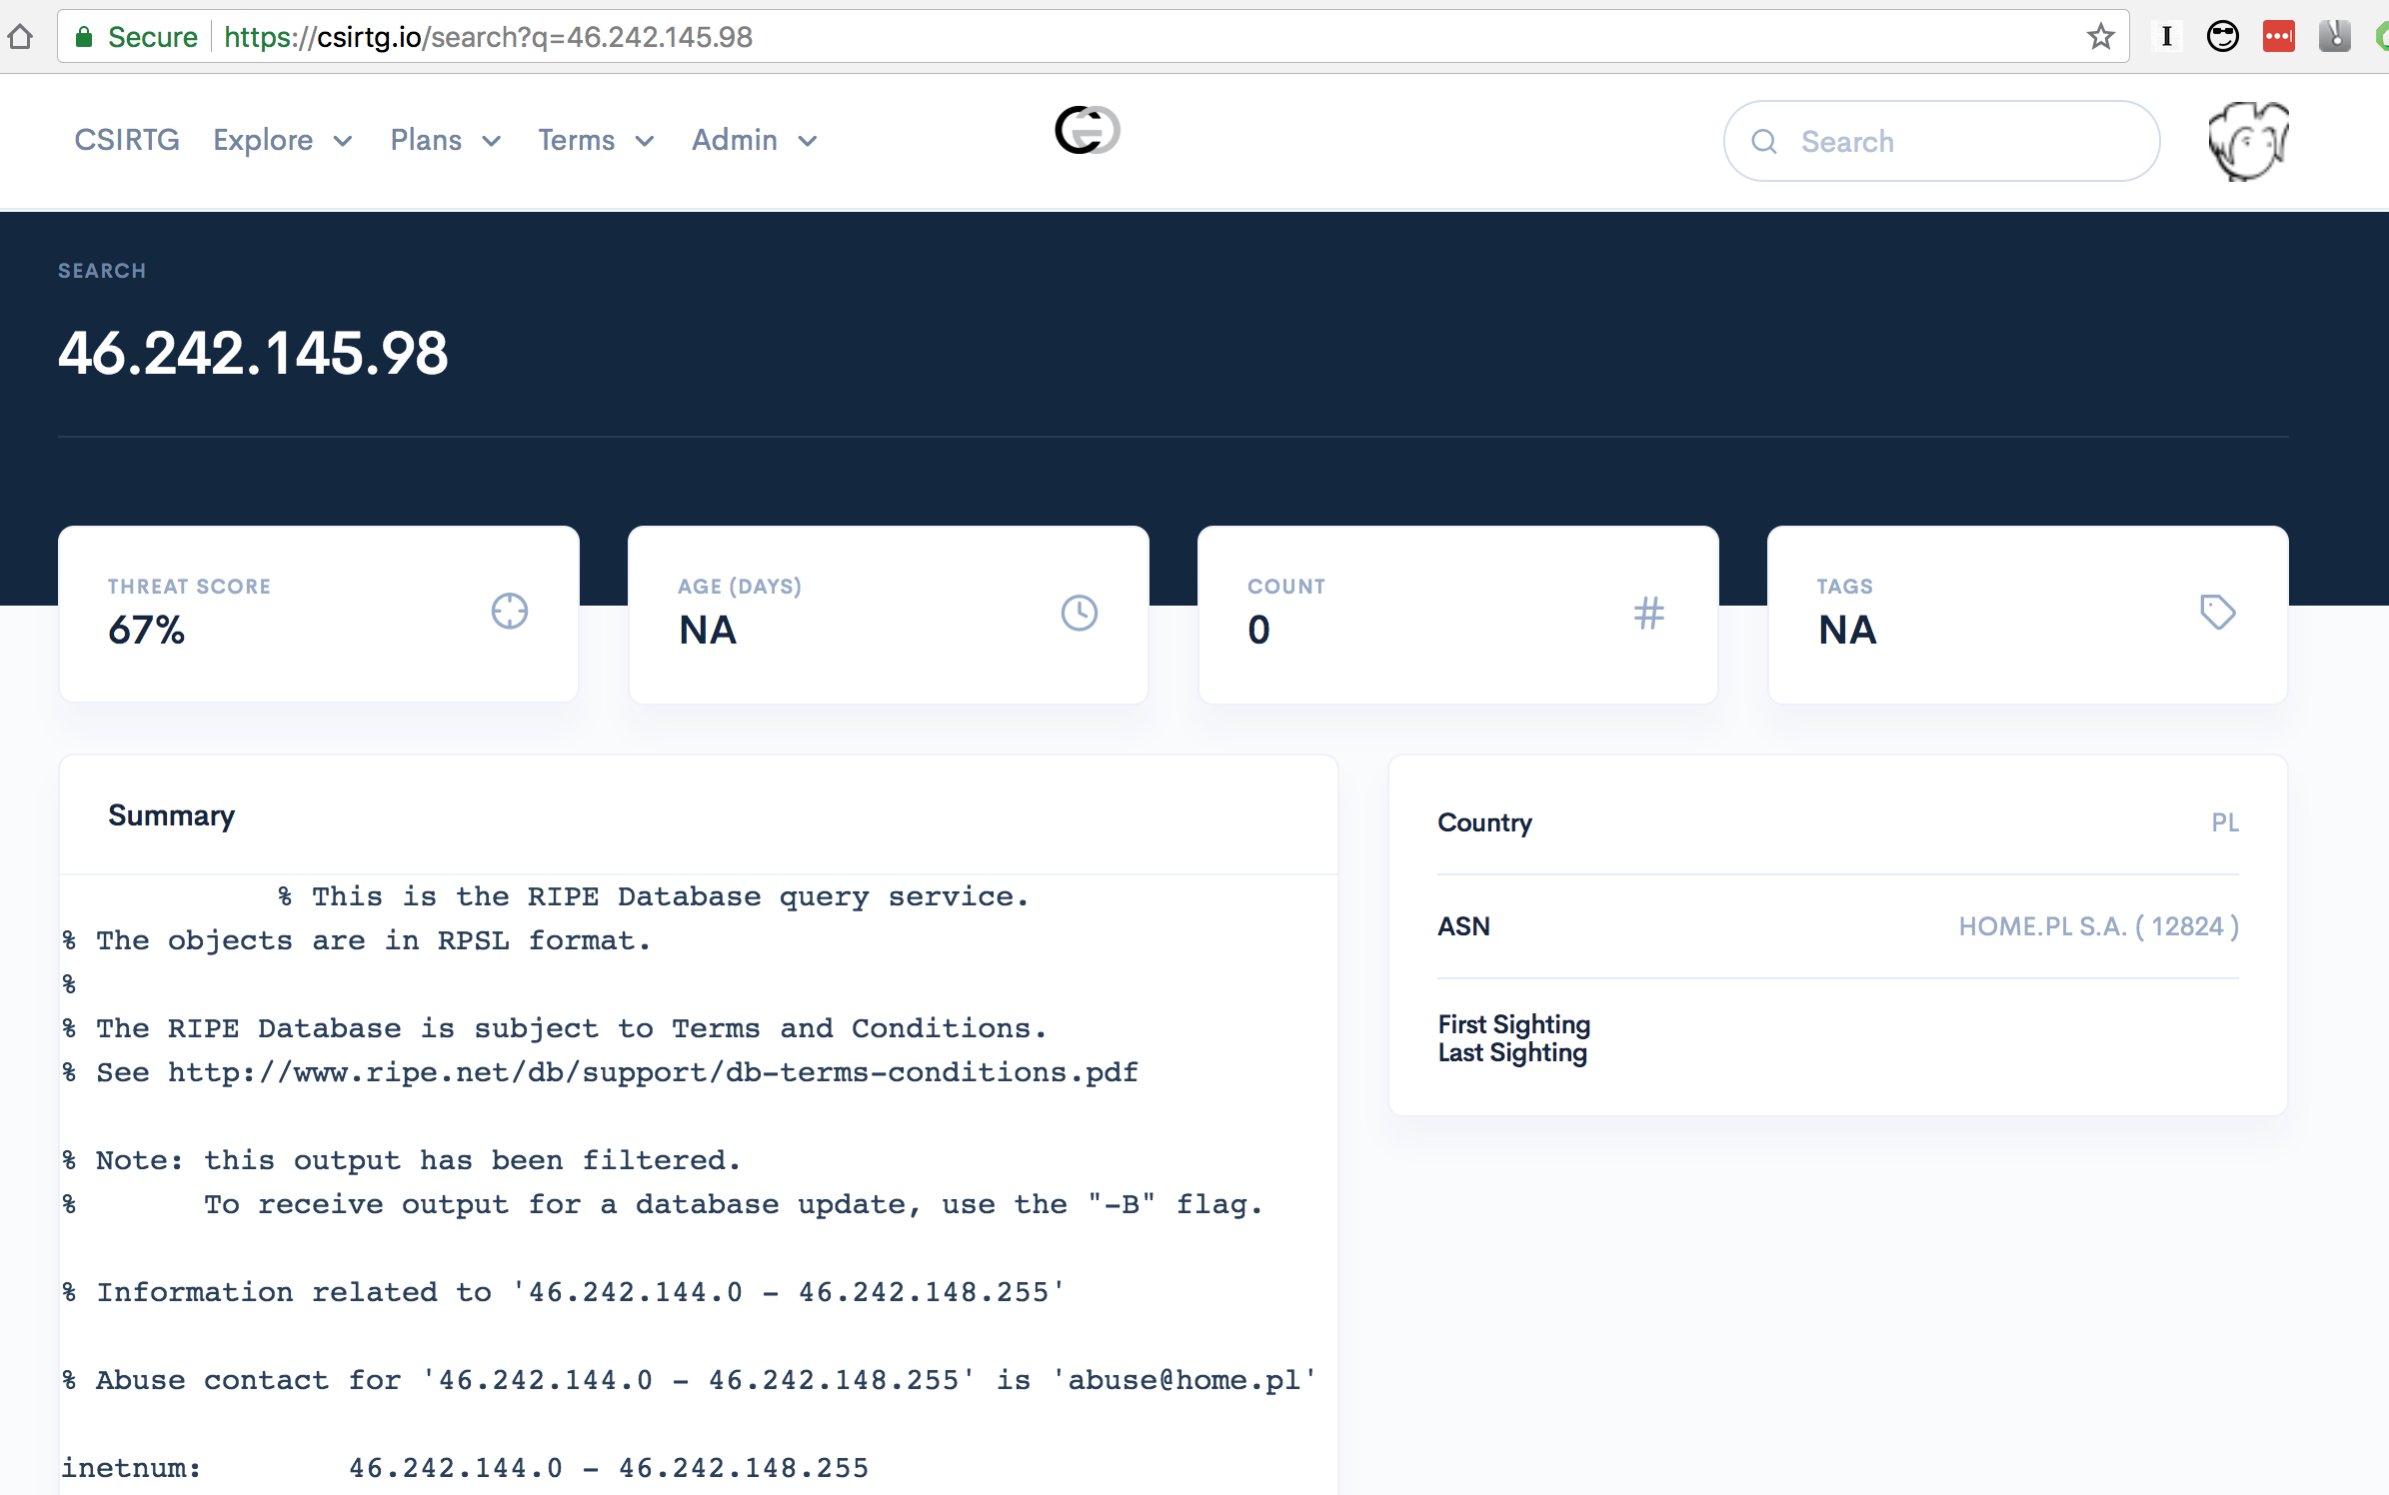Click the Age (Days) NA value
This screenshot has height=1495, width=2389.
pos(708,630)
